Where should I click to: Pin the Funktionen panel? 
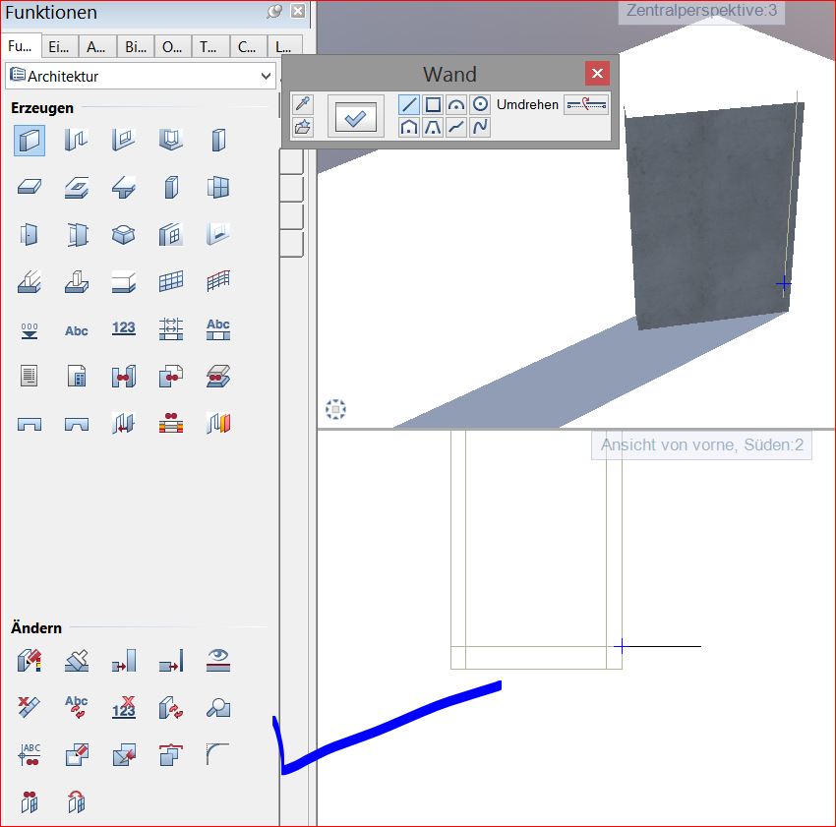tap(274, 12)
